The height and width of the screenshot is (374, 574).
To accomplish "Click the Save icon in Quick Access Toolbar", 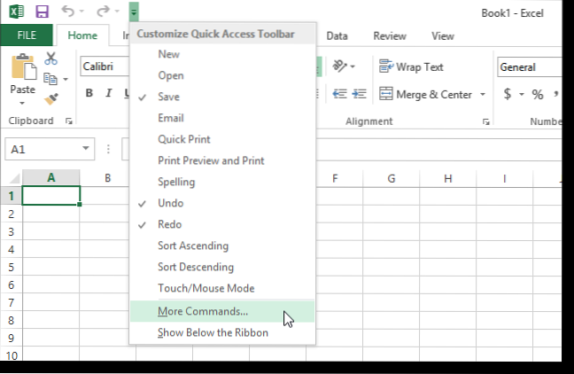I will pyautogui.click(x=43, y=12).
